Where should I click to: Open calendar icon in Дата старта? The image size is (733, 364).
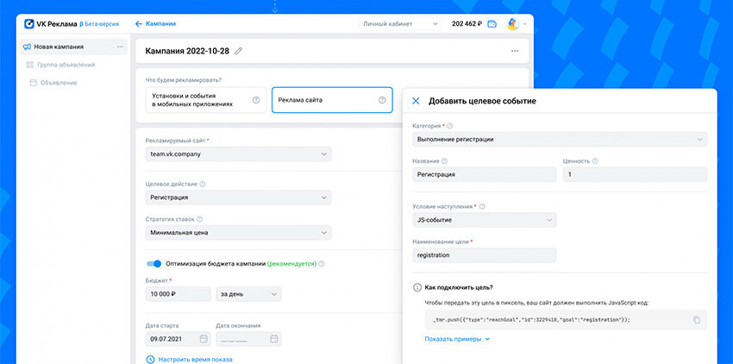coord(204,339)
